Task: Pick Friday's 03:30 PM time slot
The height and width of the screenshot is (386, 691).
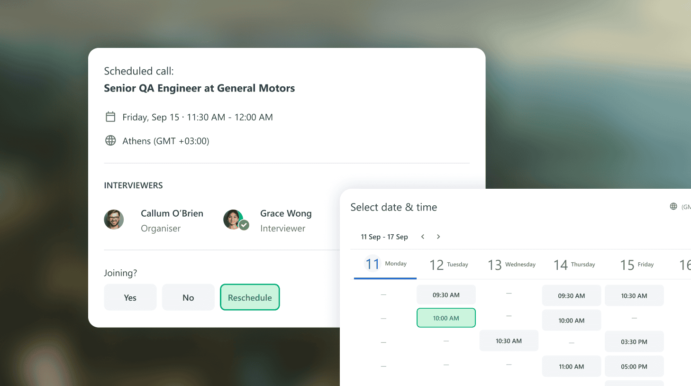Action: [634, 342]
